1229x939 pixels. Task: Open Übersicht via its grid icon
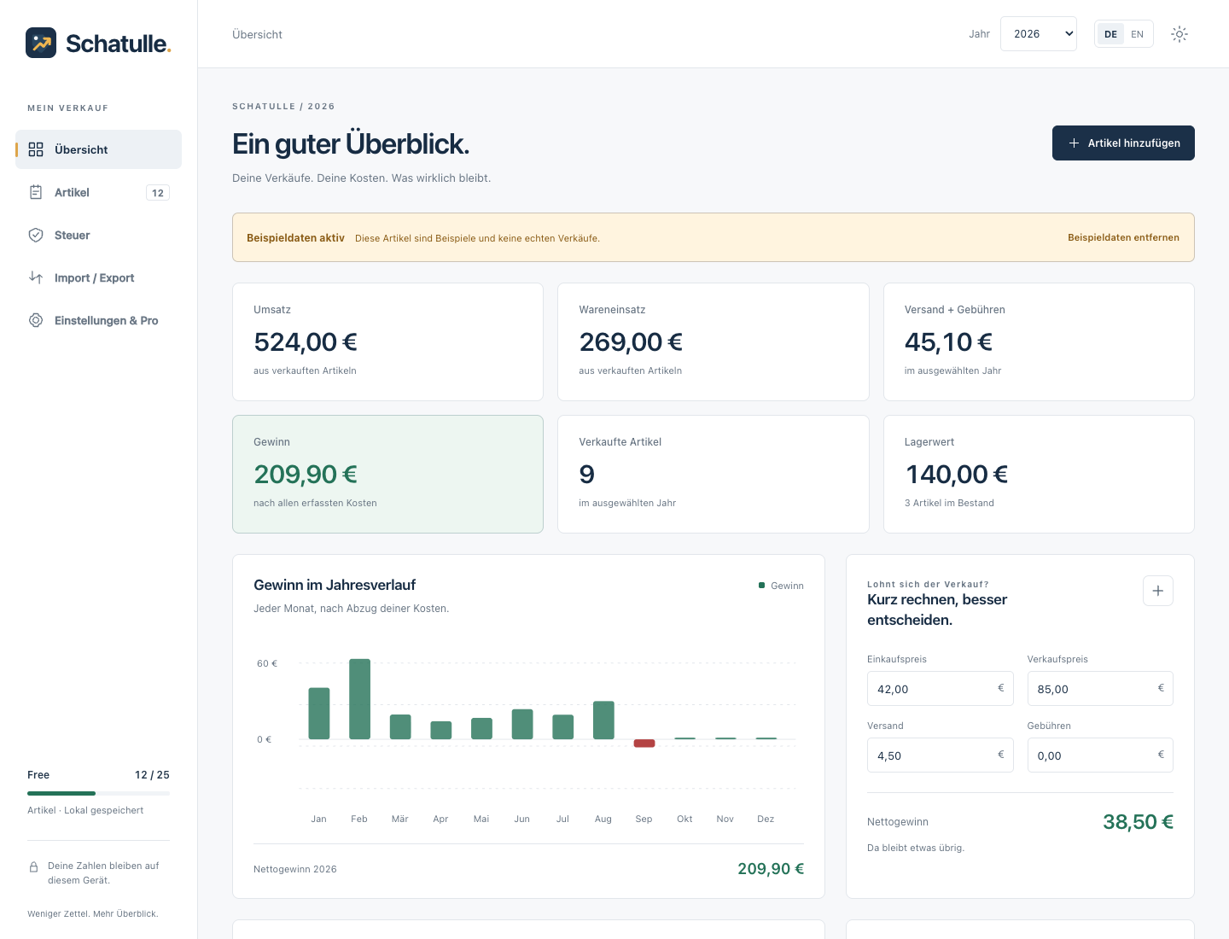[x=36, y=149]
